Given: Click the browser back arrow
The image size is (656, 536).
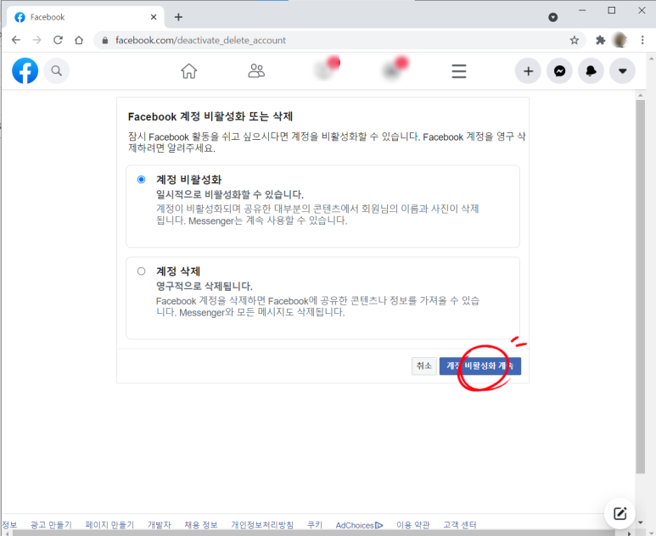Looking at the screenshot, I should click(x=16, y=40).
